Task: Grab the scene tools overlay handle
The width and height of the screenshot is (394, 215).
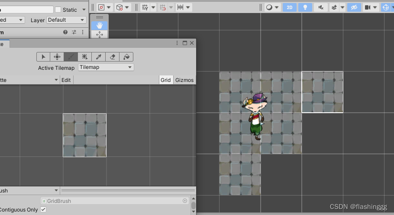Action: pyautogui.click(x=100, y=17)
